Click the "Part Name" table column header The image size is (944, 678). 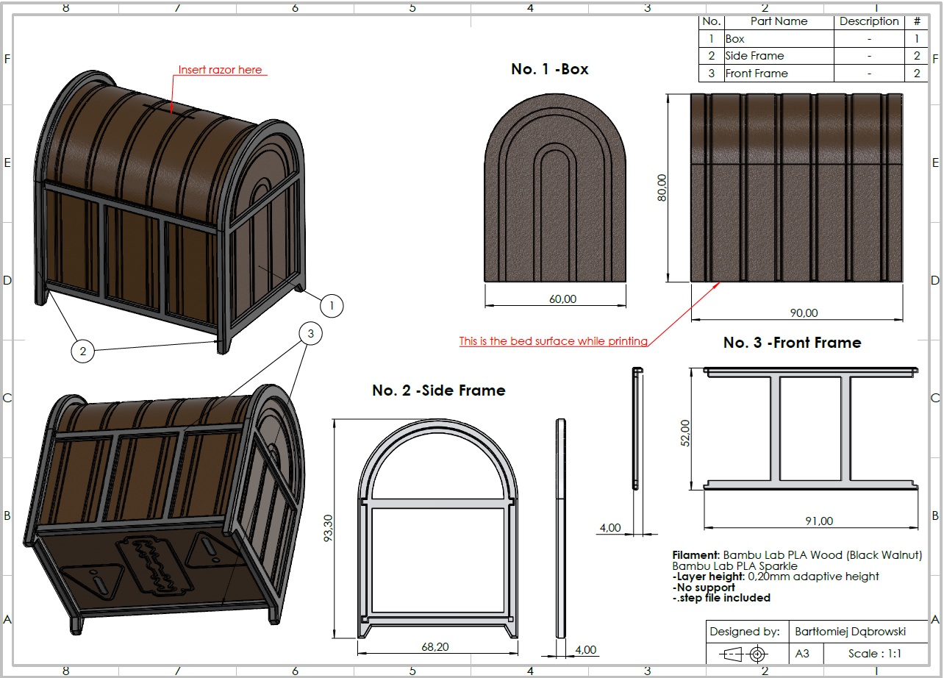click(779, 21)
